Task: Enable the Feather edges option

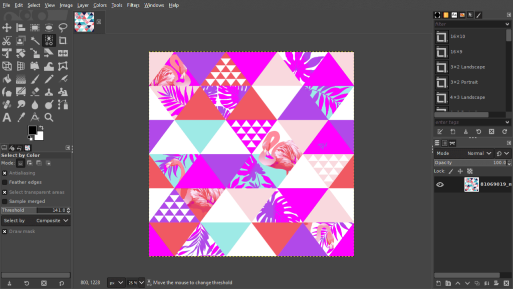Action: 5,182
